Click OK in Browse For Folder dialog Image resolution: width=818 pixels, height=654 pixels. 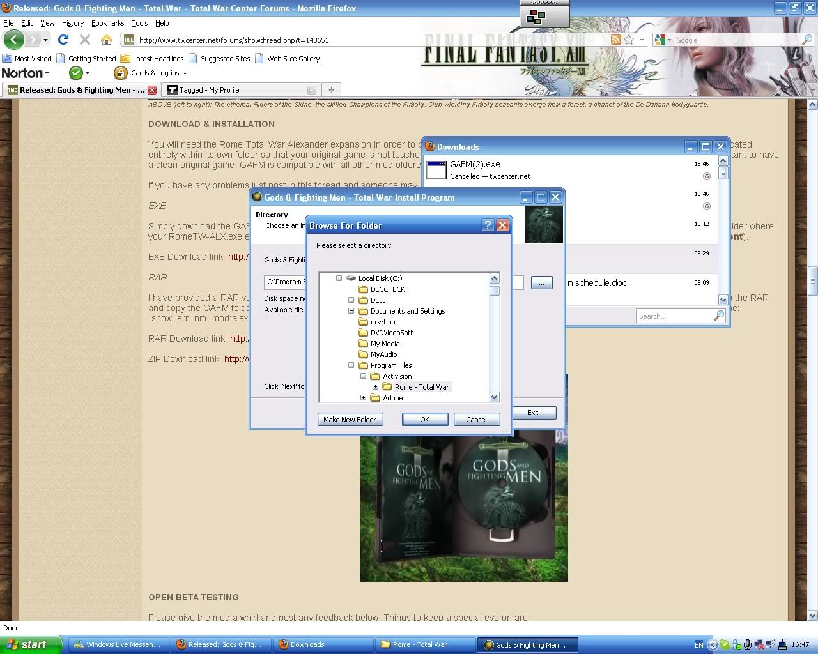(x=424, y=420)
